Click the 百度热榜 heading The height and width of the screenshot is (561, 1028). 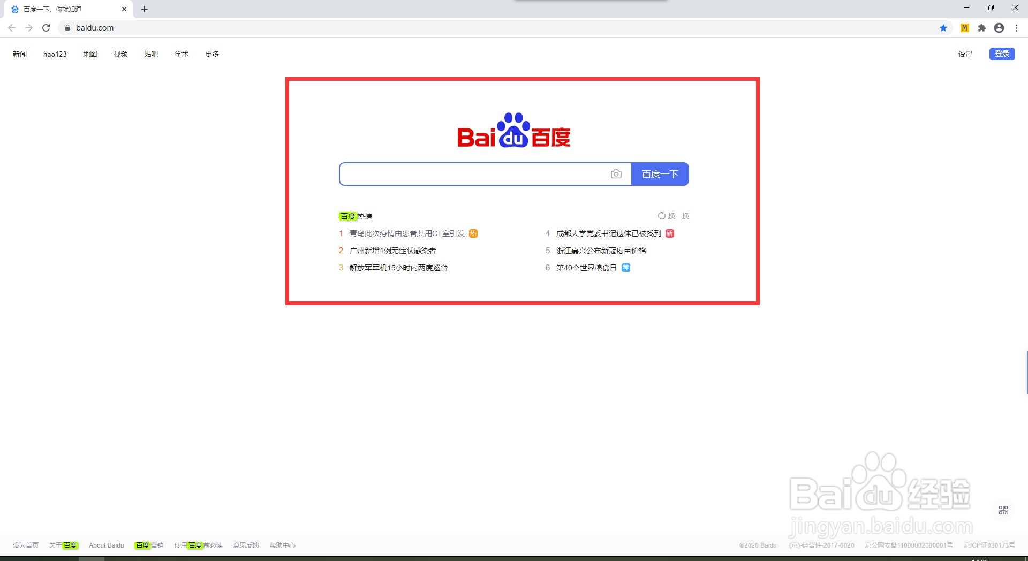point(356,216)
